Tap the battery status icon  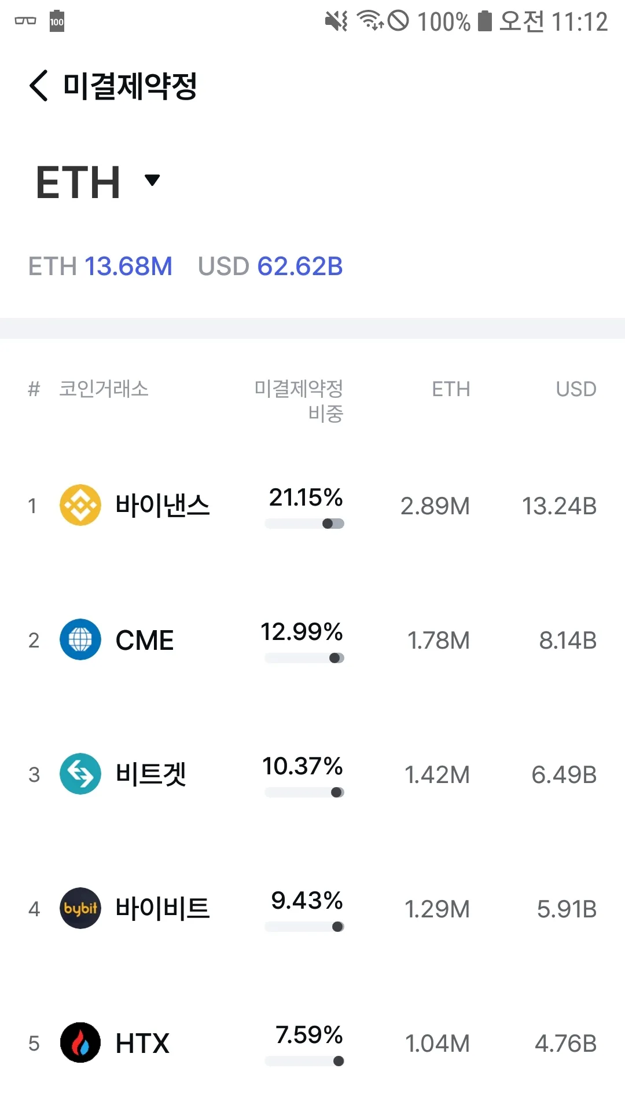pos(485,21)
